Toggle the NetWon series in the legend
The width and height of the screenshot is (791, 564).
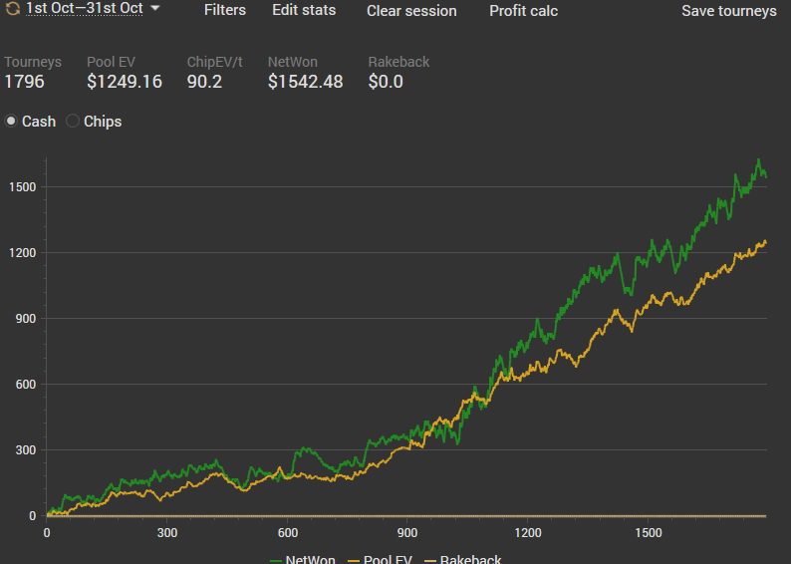(303, 560)
